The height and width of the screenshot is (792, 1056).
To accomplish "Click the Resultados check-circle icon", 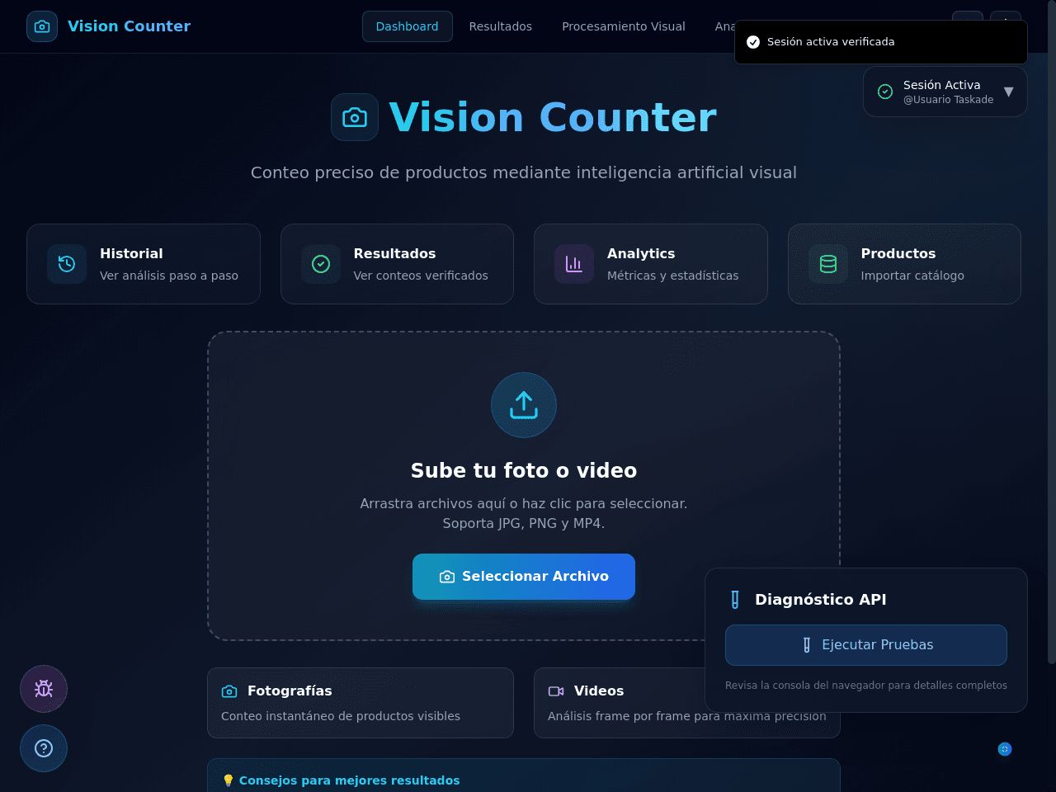I will 321,264.
